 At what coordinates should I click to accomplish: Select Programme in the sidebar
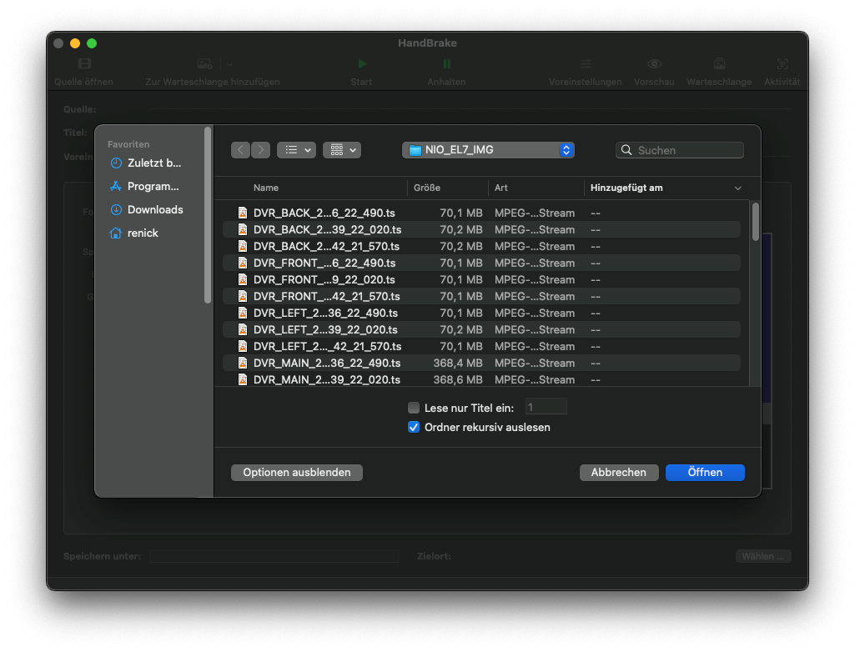point(145,187)
